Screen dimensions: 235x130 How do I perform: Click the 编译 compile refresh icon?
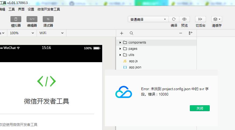(174, 19)
